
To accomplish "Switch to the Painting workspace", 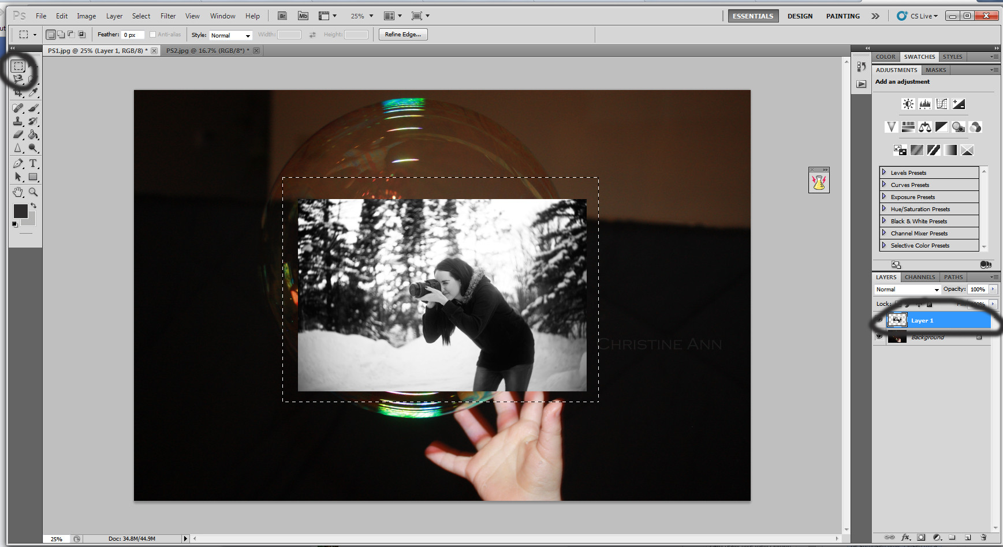I will (842, 16).
